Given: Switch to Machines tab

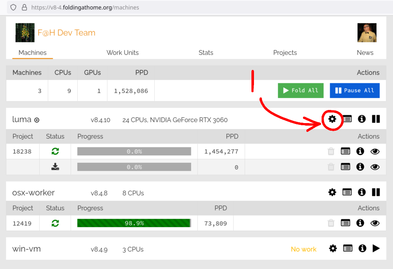Looking at the screenshot, I should click(x=33, y=53).
